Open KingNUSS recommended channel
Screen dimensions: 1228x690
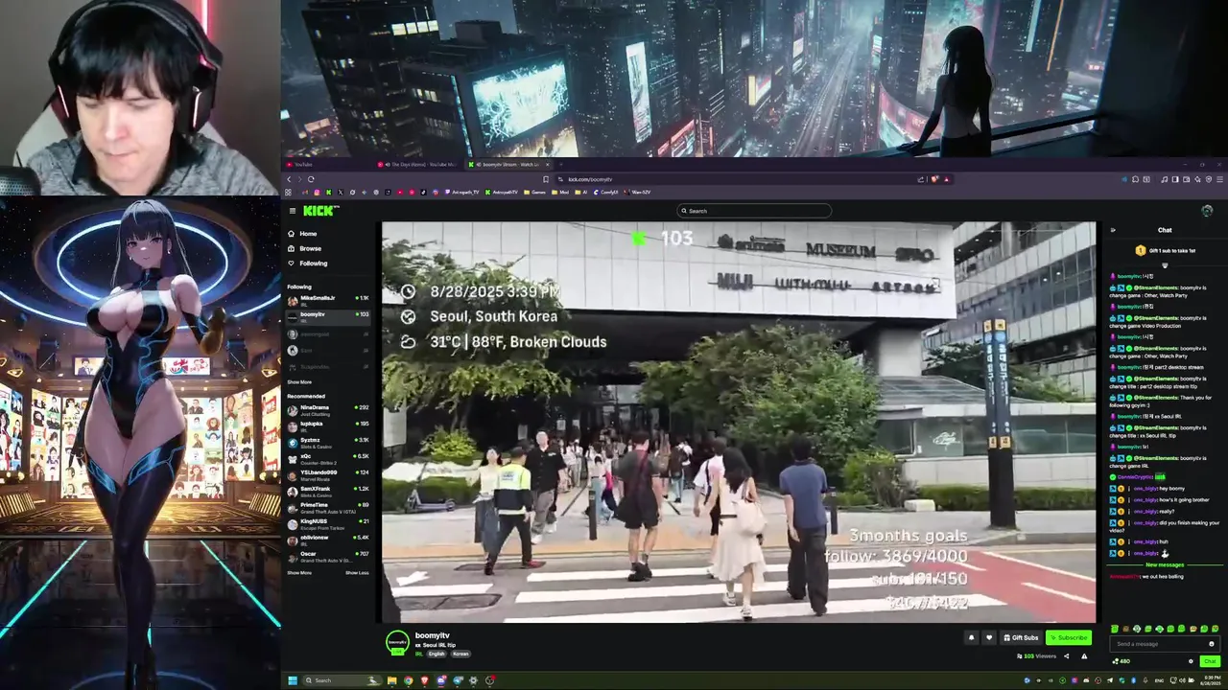pos(328,523)
